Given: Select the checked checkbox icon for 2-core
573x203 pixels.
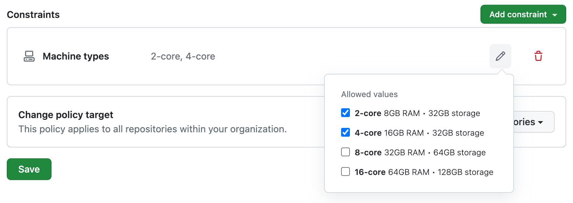Looking at the screenshot, I should (x=345, y=113).
